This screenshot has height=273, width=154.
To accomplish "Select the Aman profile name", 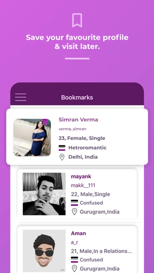I will [78, 233].
